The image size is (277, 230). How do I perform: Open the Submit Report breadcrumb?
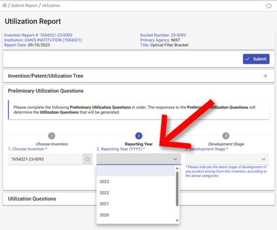pos(24,6)
